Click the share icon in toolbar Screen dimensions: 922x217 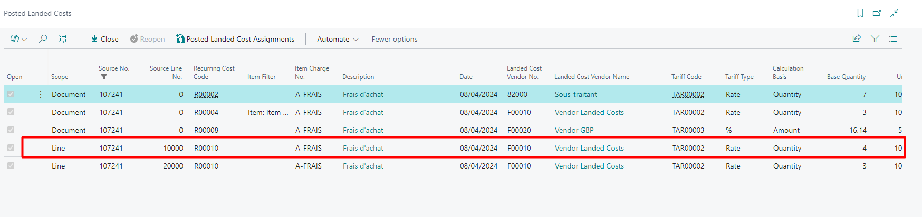click(x=857, y=39)
